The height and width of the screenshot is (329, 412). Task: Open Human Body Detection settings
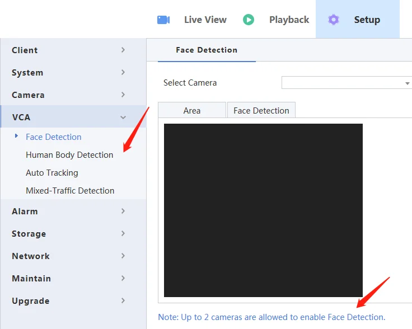tap(69, 155)
